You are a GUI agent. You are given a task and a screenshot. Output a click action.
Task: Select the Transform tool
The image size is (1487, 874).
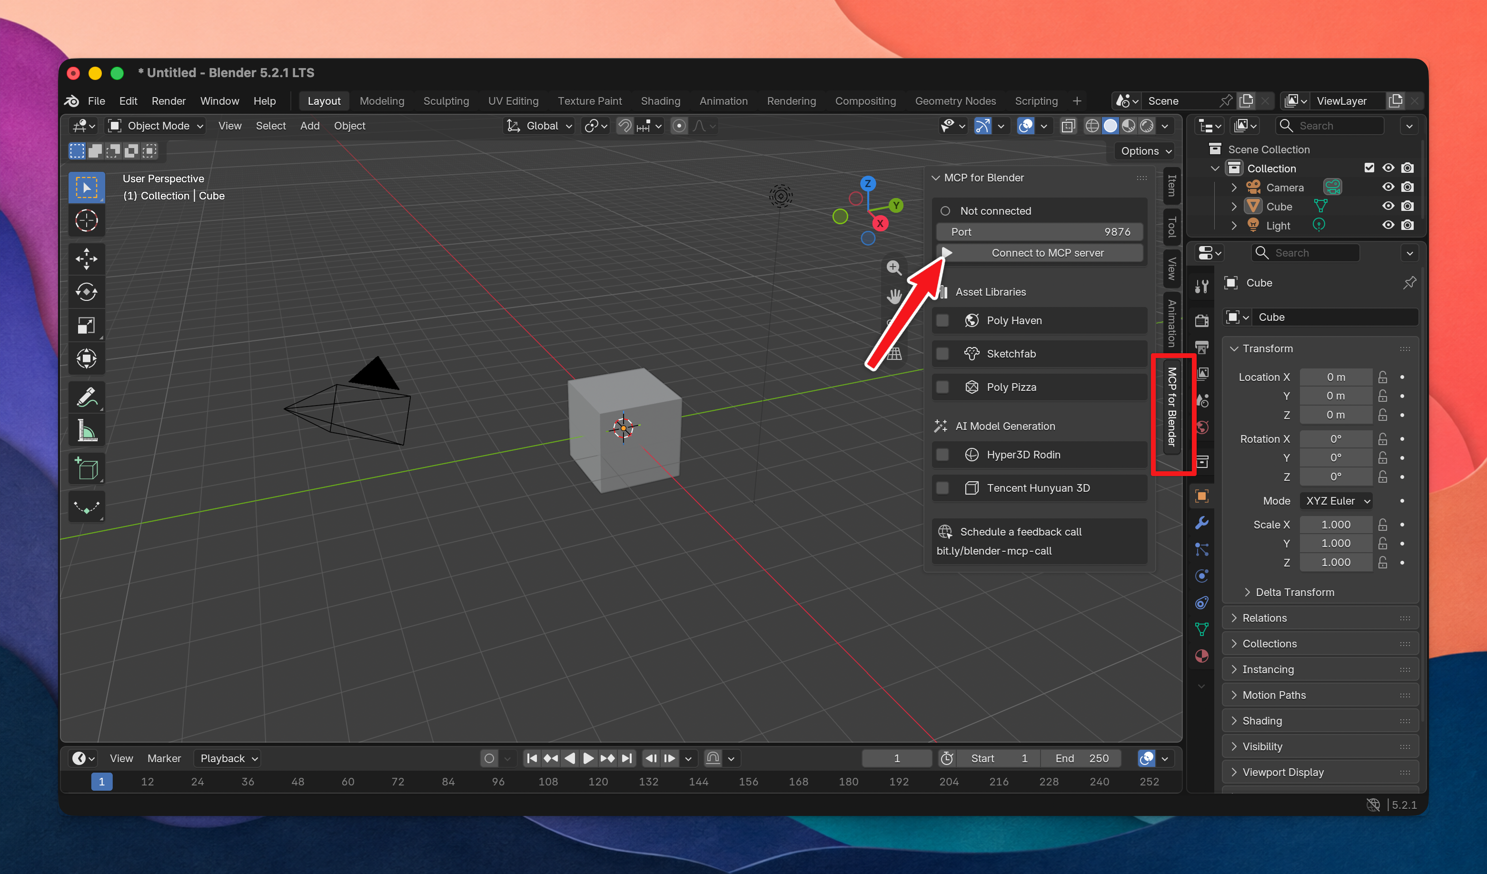pyautogui.click(x=87, y=358)
